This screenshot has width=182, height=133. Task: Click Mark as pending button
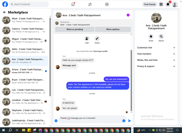click(75, 29)
